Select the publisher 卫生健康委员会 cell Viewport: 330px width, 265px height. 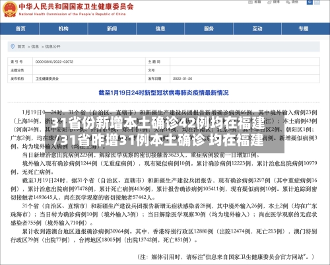point(89,79)
